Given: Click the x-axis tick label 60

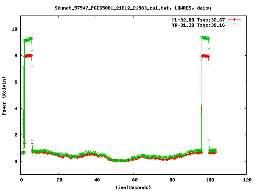Looking at the screenshot, I should coord(135,180).
